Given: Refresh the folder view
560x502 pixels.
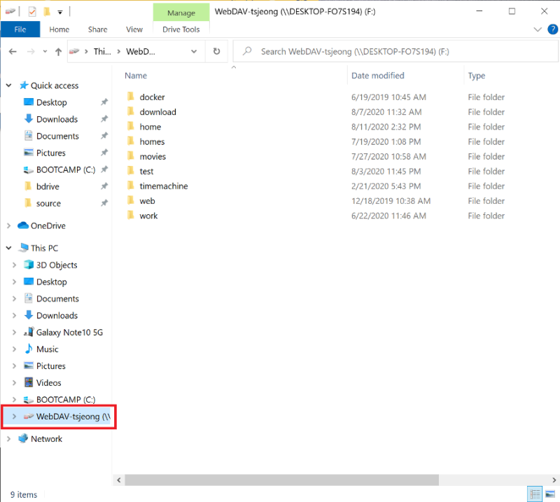Looking at the screenshot, I should coord(216,51).
